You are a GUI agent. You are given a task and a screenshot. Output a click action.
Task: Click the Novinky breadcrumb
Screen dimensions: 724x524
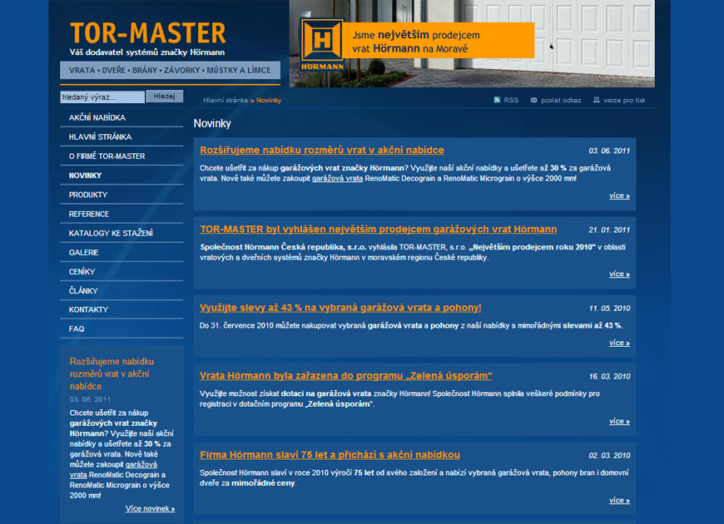269,100
